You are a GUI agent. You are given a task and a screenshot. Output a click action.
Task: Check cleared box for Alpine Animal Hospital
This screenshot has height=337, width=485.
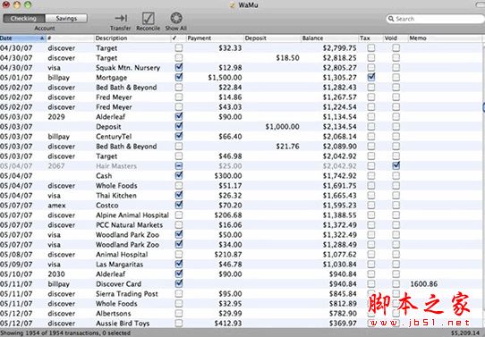(x=178, y=215)
